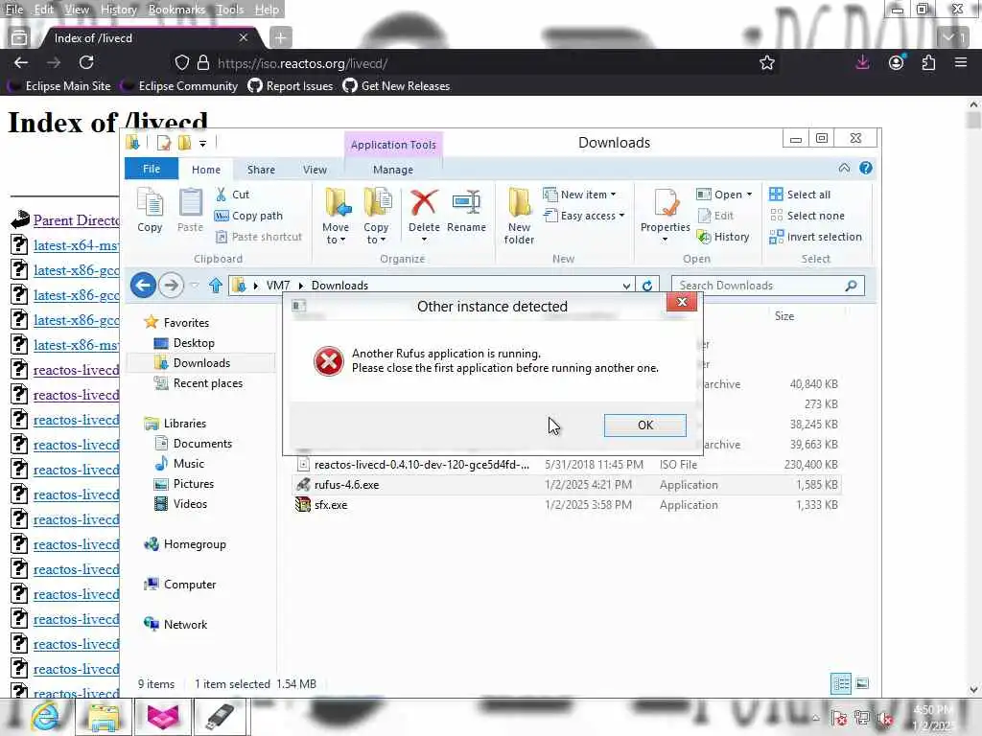Click Invert selection in the ribbon
Image resolution: width=982 pixels, height=736 pixels.
[x=815, y=237]
